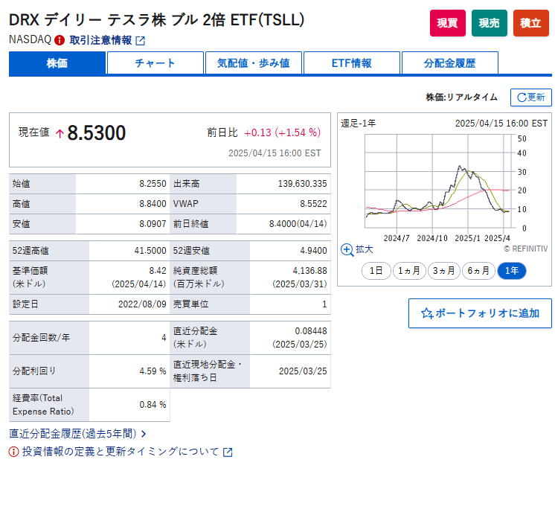Viewport: 555px width, 512px height.
Task: Open the 分配金履歴 tab
Action: [450, 63]
